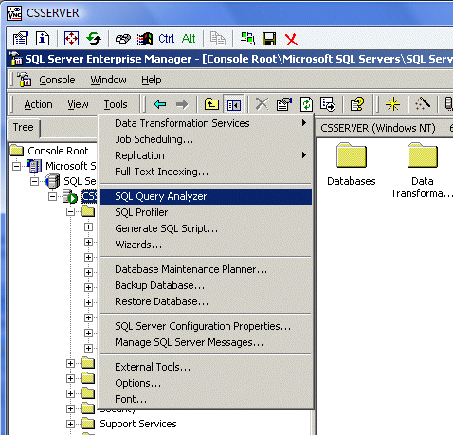Toggle the show/hide console tree button
This screenshot has height=435, width=453.
tap(233, 104)
